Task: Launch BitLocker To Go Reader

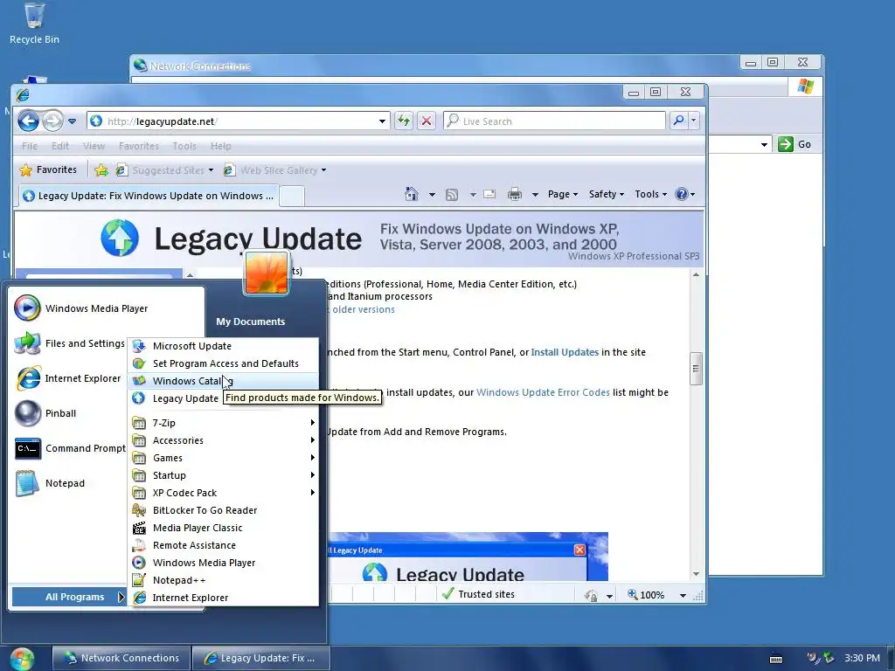Action: click(x=223, y=510)
